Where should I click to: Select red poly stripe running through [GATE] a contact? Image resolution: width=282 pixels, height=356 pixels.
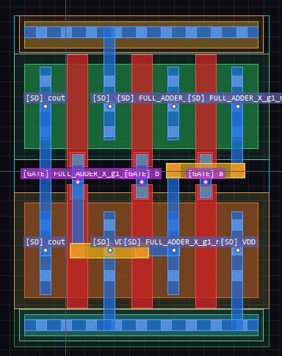[x=206, y=181]
